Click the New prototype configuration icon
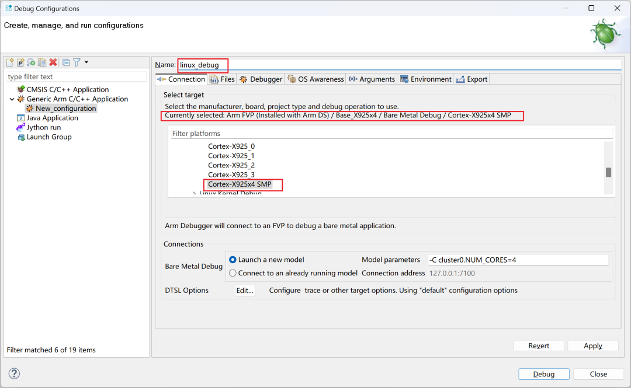This screenshot has width=631, height=388. point(20,62)
